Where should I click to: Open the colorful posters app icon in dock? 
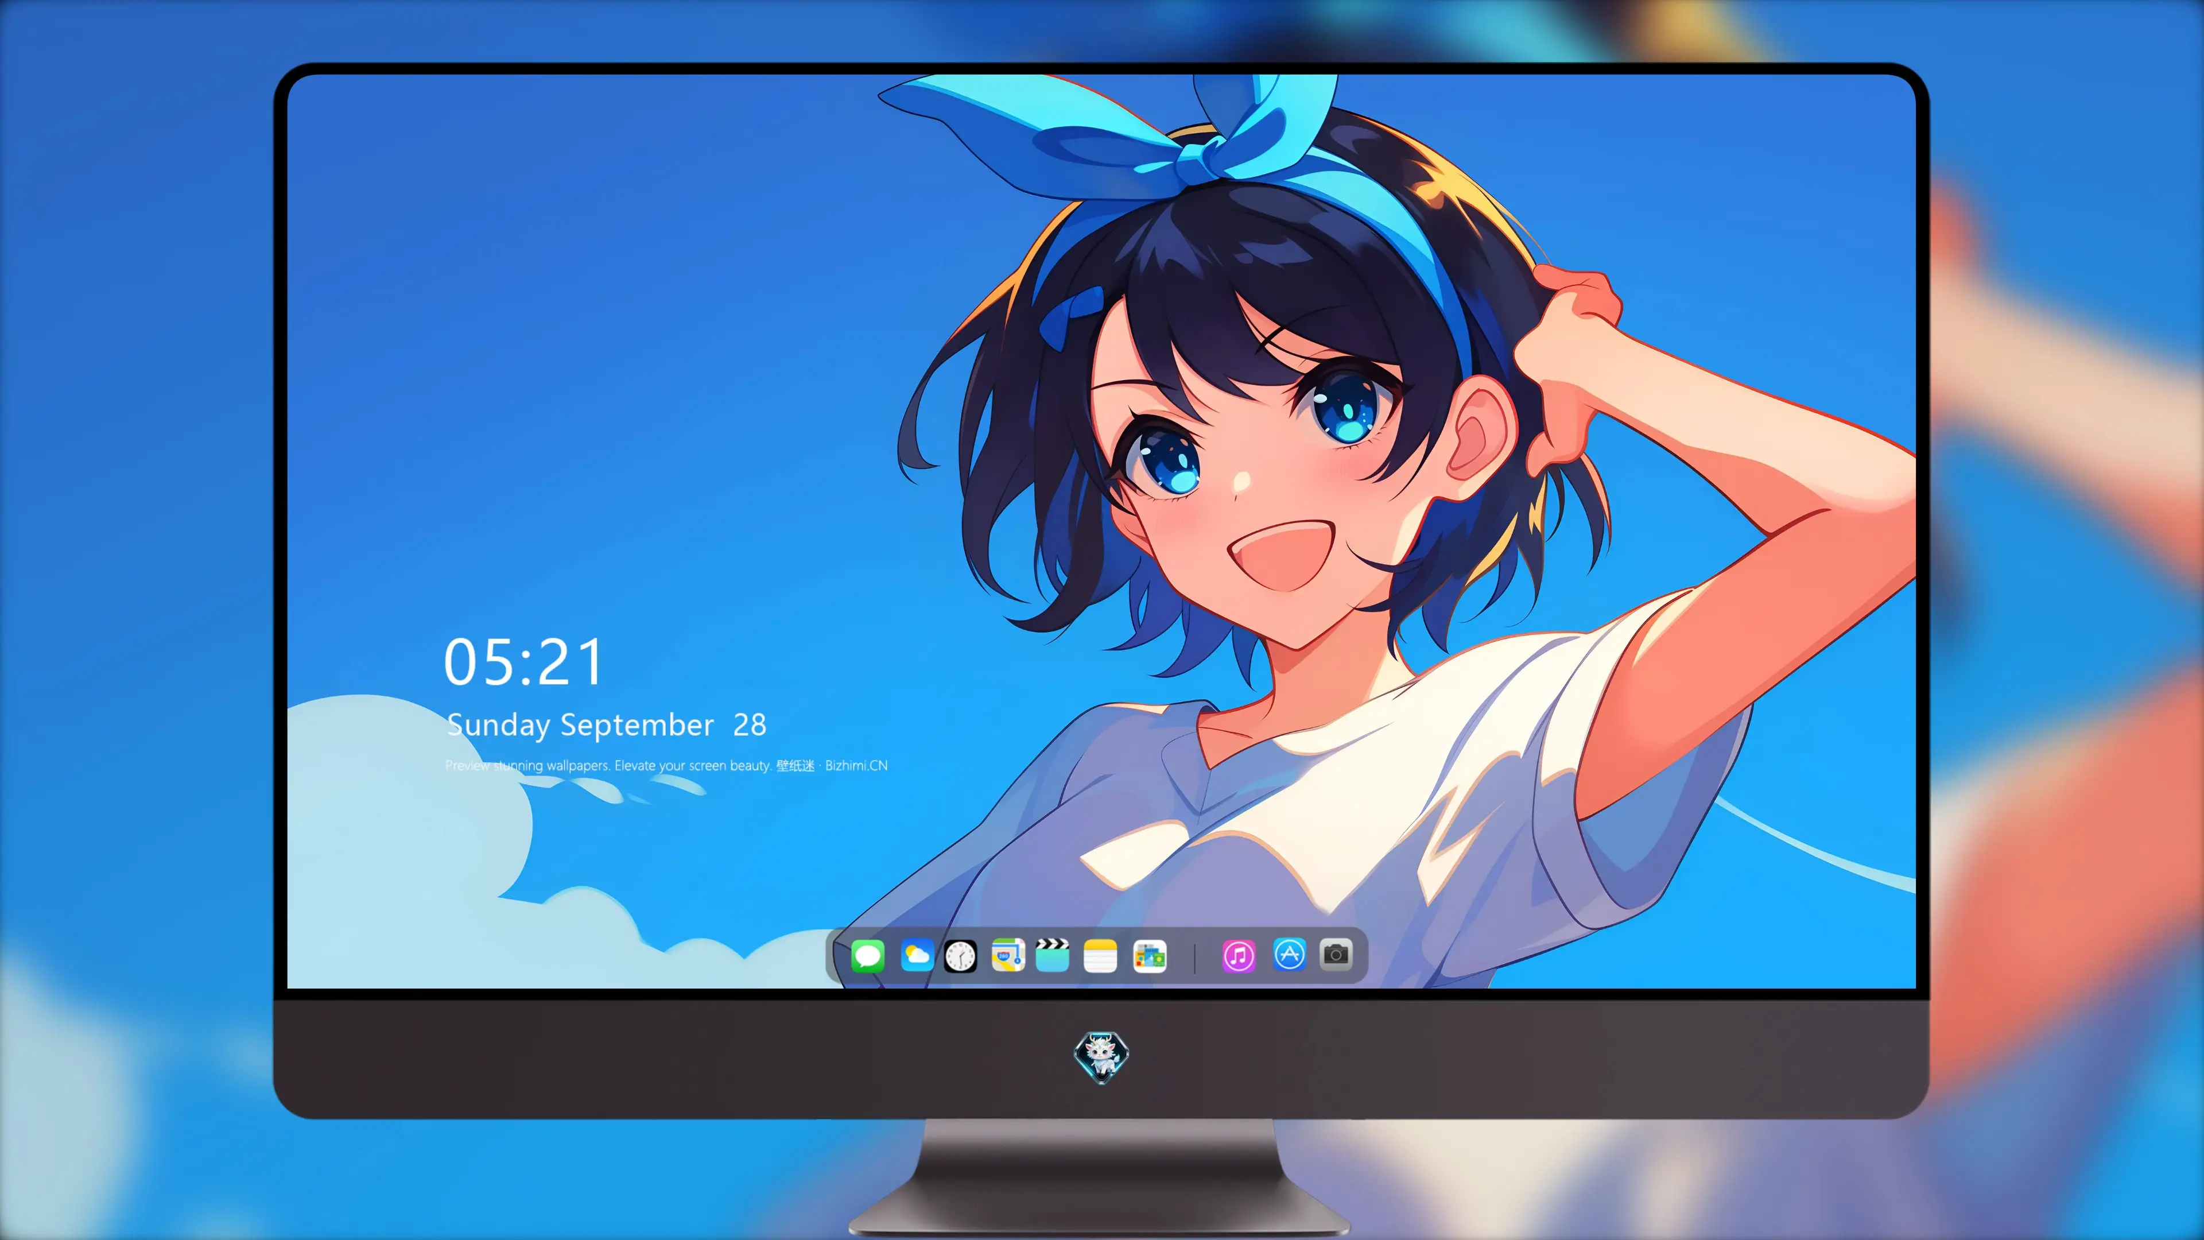(x=1149, y=956)
